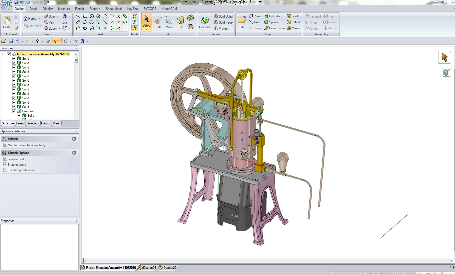Open the Layers panel tab
The height and width of the screenshot is (274, 455).
20,123
